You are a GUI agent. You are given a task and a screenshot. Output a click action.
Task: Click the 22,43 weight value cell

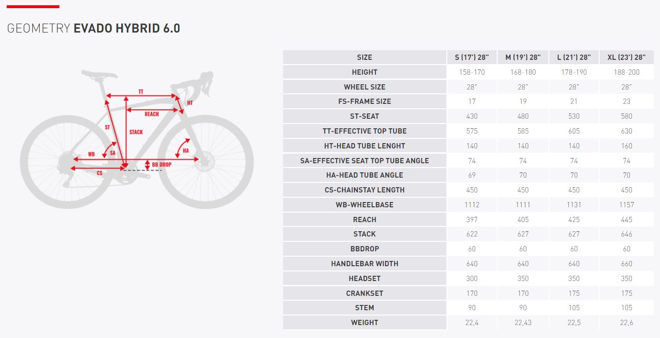coord(523,323)
